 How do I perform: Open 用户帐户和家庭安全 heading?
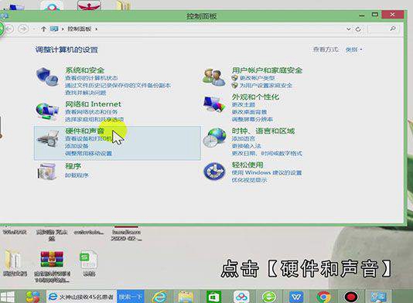pyautogui.click(x=267, y=70)
